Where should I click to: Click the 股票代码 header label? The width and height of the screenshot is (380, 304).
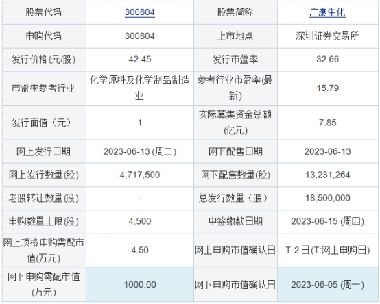(x=44, y=12)
